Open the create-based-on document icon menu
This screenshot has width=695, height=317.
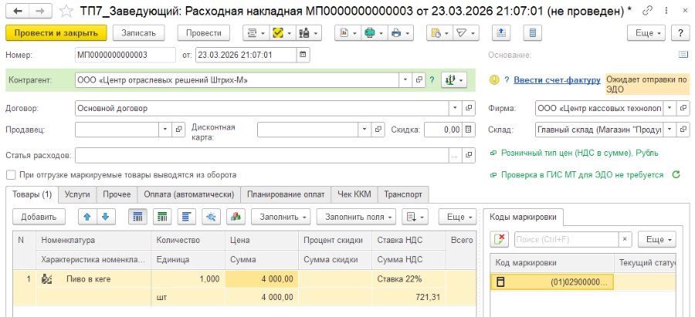click(439, 32)
